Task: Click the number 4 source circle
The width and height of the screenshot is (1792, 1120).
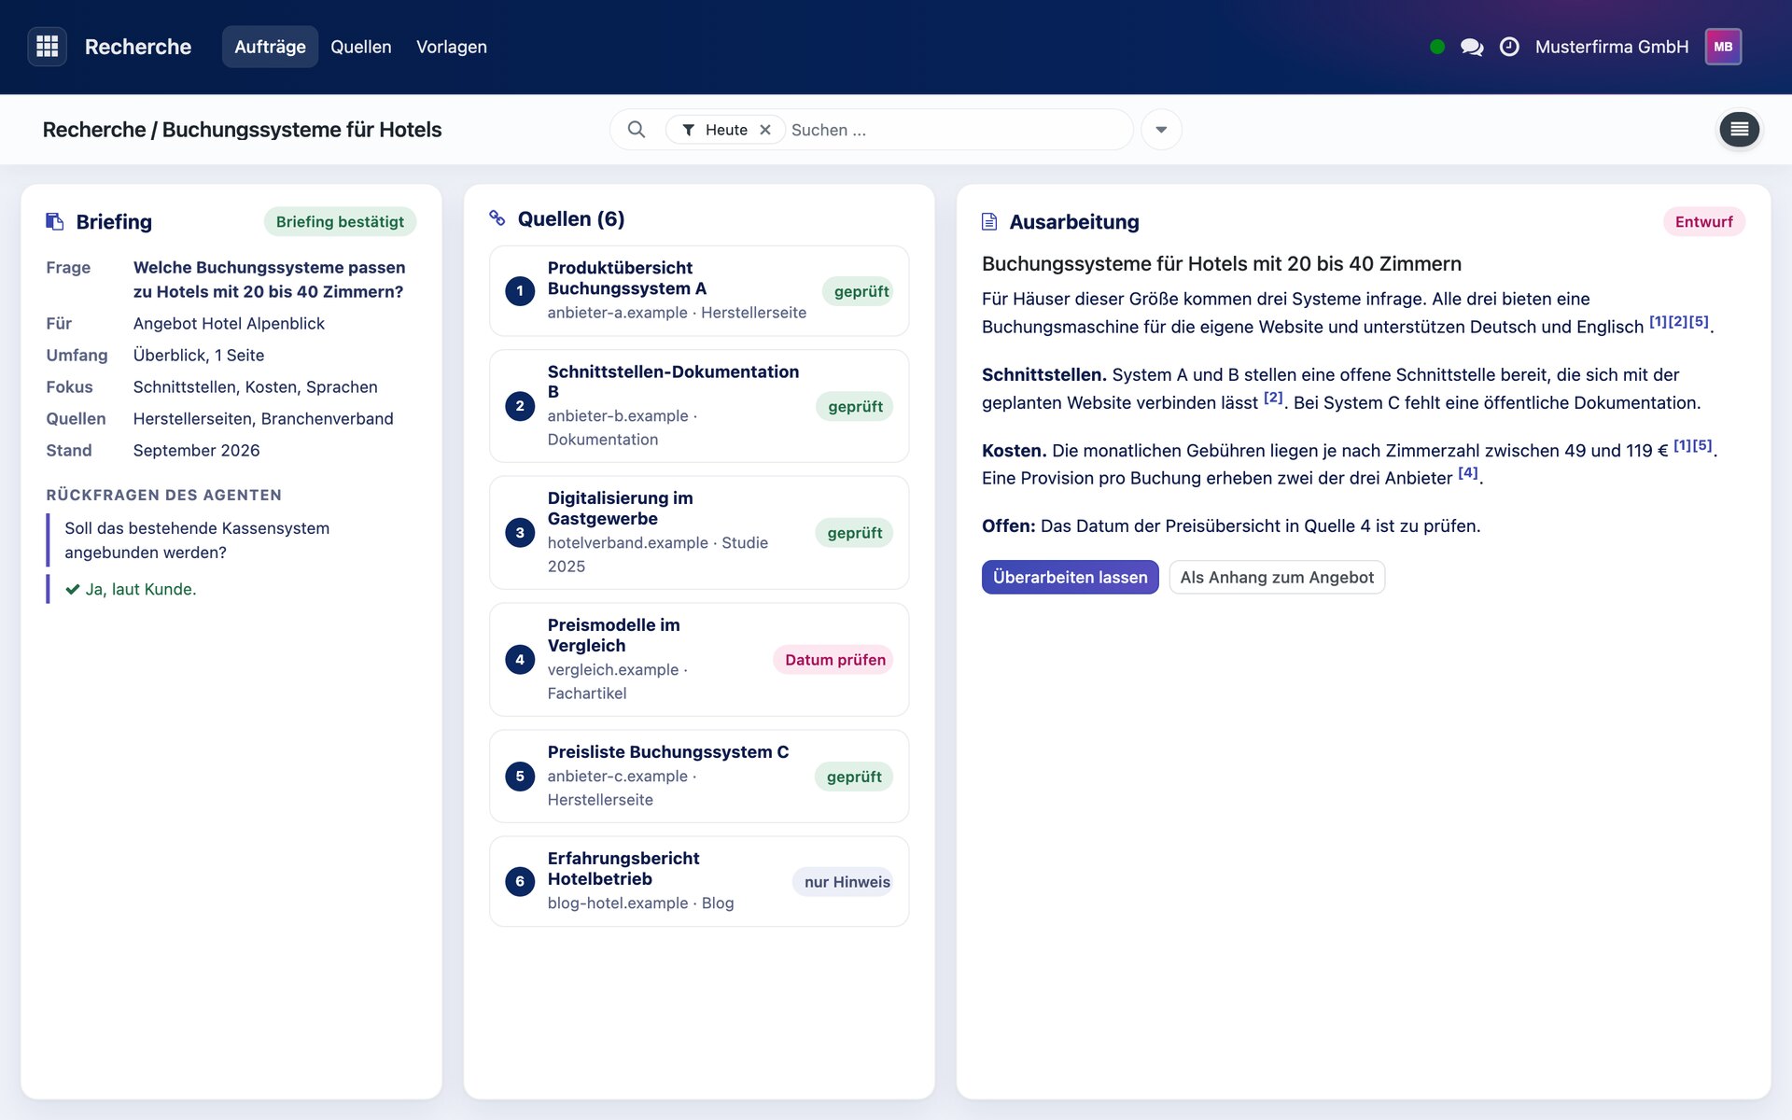Action: (520, 660)
